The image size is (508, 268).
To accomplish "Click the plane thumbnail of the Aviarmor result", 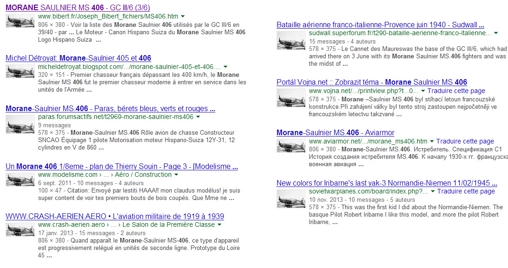I will [291, 145].
